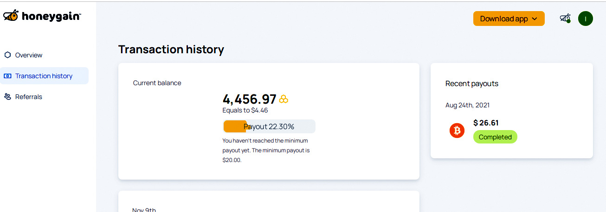Select the Referrals menu item

(x=29, y=97)
